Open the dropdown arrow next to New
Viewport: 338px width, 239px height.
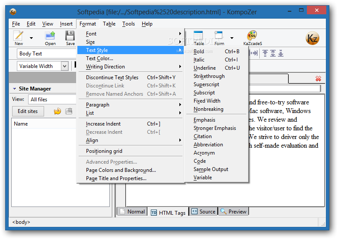31,38
